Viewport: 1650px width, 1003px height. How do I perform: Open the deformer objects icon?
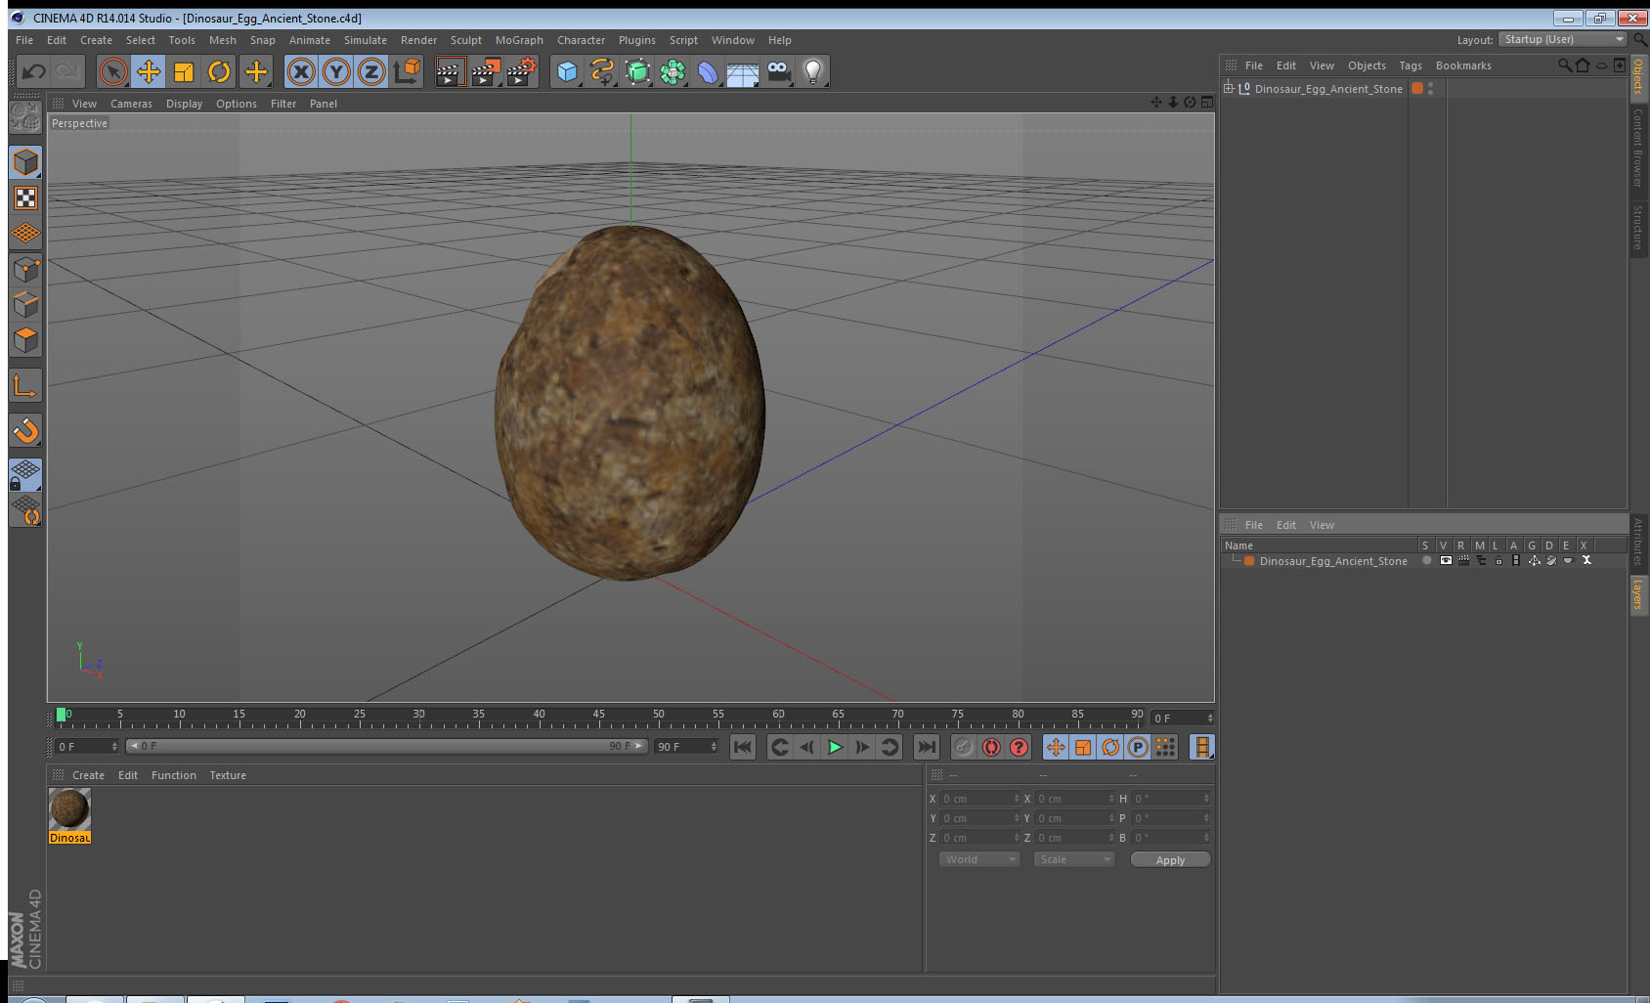(x=708, y=71)
